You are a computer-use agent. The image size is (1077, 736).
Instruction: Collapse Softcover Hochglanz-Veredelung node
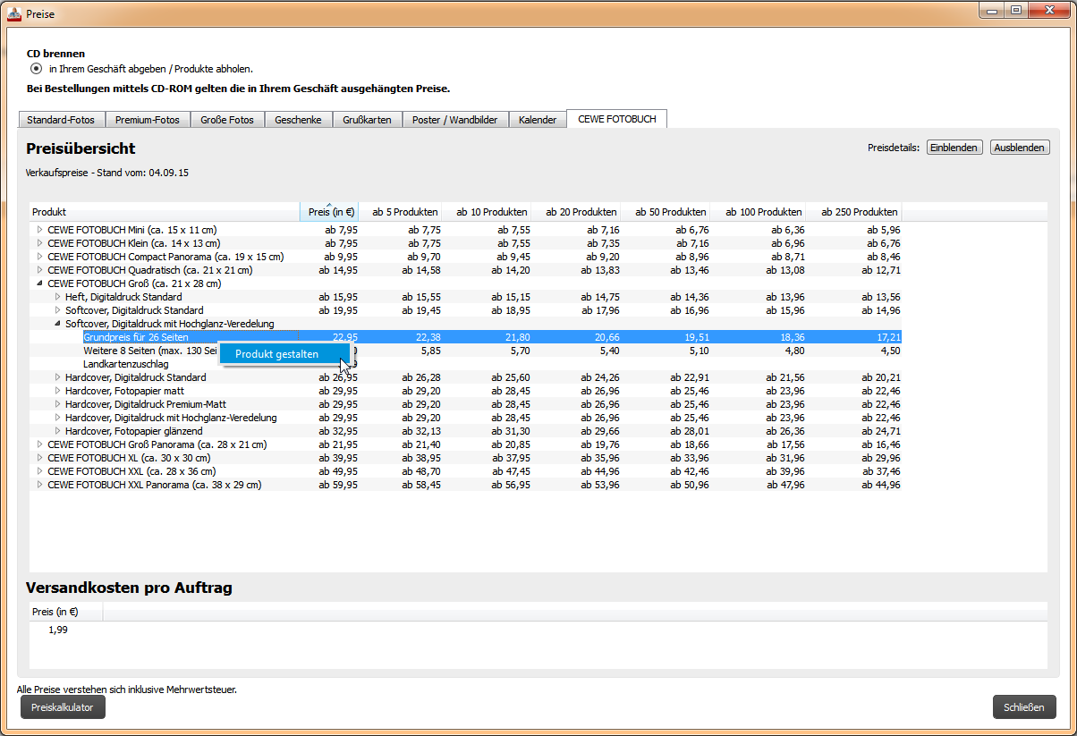57,324
